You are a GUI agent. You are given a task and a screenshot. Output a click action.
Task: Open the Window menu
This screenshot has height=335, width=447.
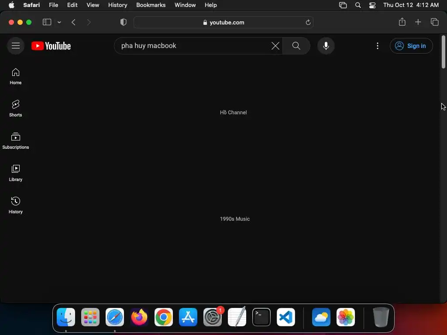[185, 5]
